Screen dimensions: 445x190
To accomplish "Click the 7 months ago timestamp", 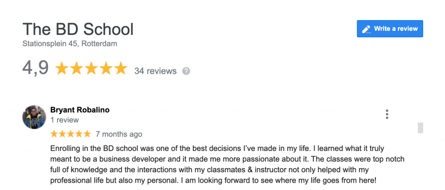I will click(119, 134).
